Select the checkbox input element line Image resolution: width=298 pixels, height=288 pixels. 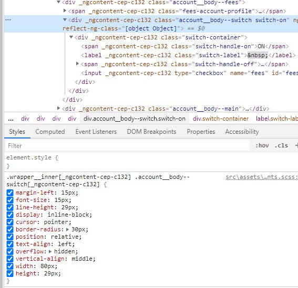tap(189, 73)
